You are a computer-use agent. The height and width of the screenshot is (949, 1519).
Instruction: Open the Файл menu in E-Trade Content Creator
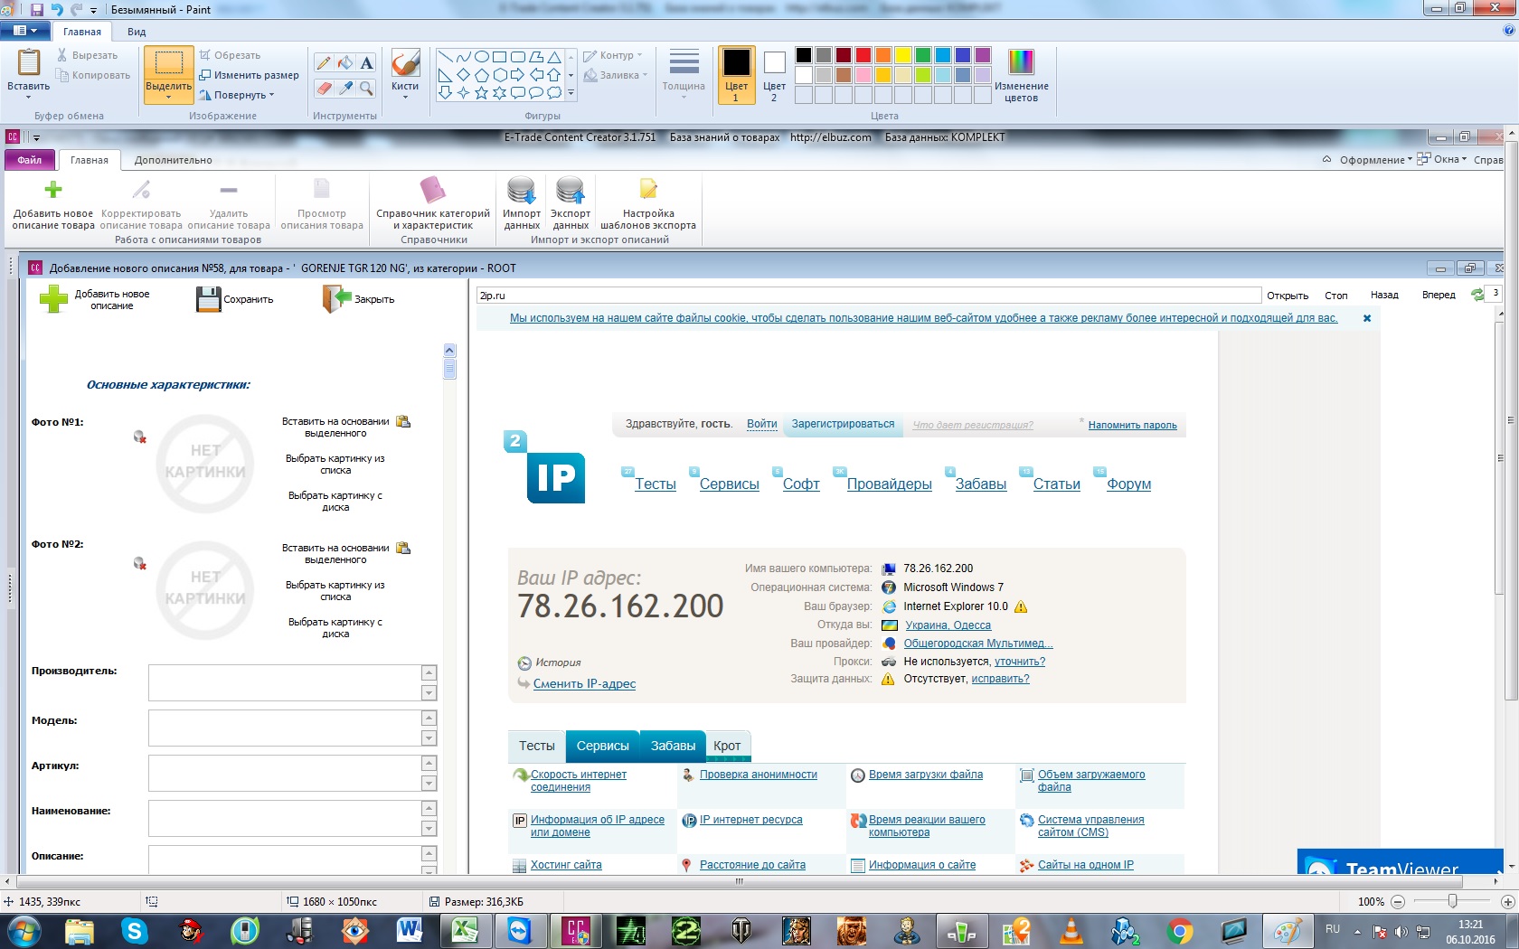(30, 160)
